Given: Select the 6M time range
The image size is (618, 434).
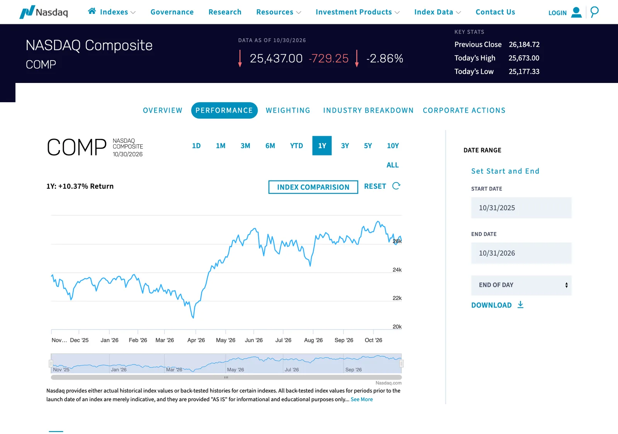Looking at the screenshot, I should pos(270,146).
